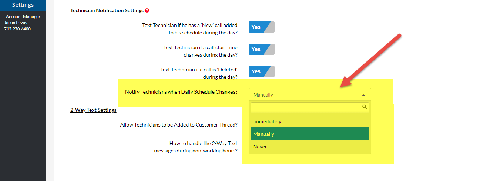Click the 'Allow Technicians to be Added' label
This screenshot has height=181, width=480.
179,125
